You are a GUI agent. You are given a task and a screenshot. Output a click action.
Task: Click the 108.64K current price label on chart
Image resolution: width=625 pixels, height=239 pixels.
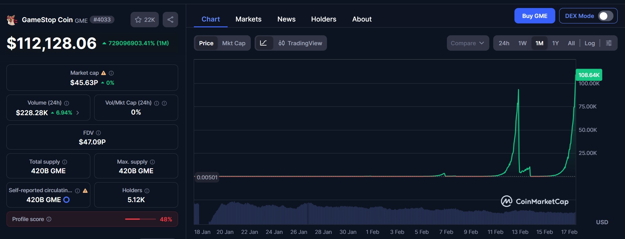589,75
